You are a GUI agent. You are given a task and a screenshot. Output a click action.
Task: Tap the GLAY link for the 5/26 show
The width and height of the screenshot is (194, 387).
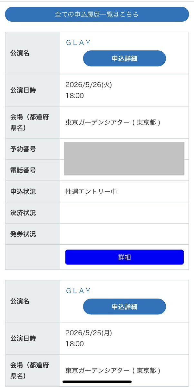78,43
